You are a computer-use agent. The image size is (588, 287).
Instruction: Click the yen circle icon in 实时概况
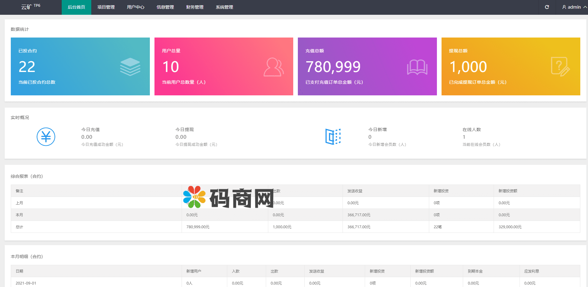pos(46,137)
